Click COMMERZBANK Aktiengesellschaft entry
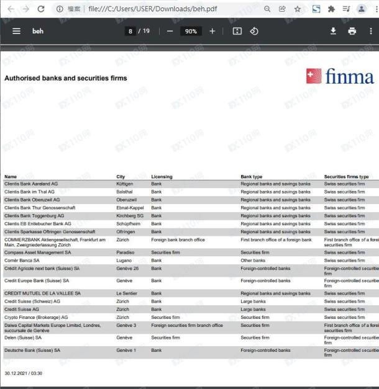This screenshot has width=379, height=389. pos(55,243)
